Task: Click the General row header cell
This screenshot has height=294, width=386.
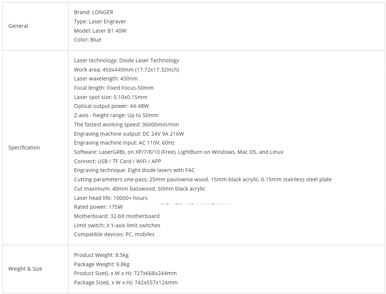Action: pyautogui.click(x=18, y=26)
